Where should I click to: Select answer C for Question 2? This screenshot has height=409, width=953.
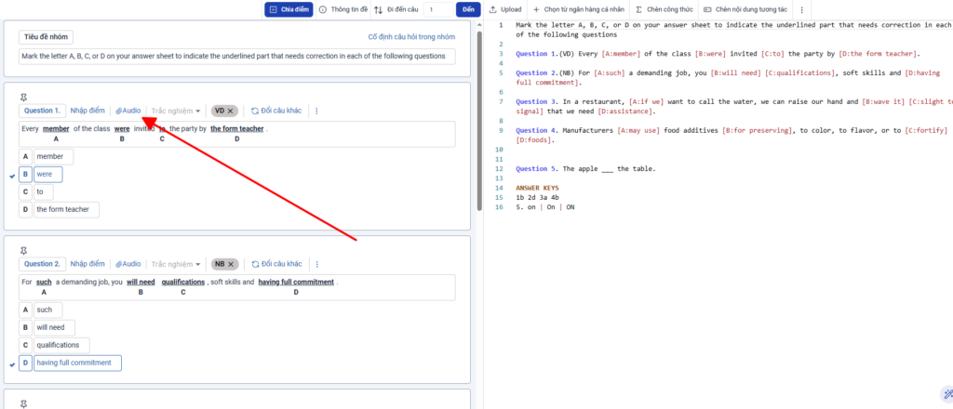click(x=25, y=345)
